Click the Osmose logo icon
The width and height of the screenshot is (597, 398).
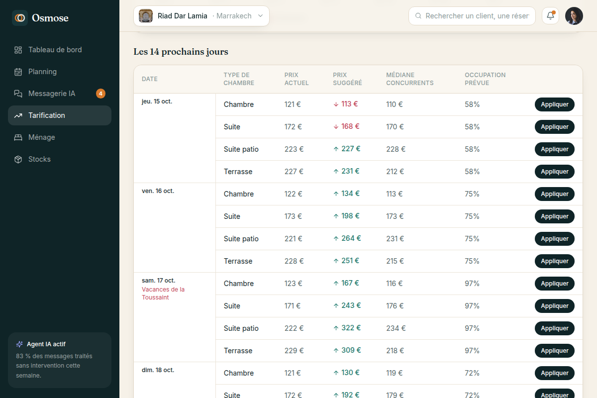20,18
